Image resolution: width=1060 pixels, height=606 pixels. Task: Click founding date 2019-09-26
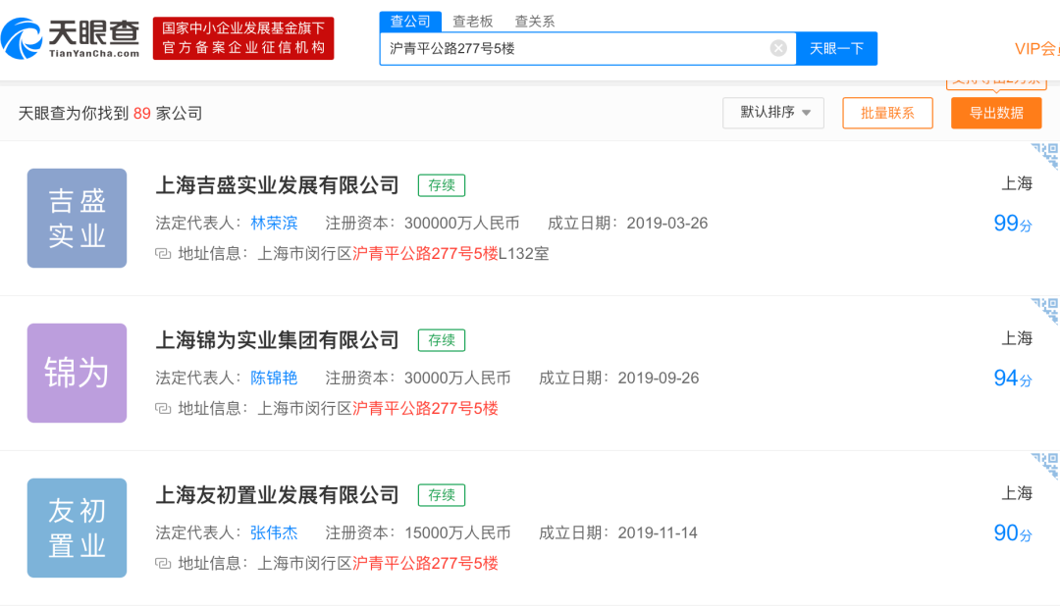(659, 378)
